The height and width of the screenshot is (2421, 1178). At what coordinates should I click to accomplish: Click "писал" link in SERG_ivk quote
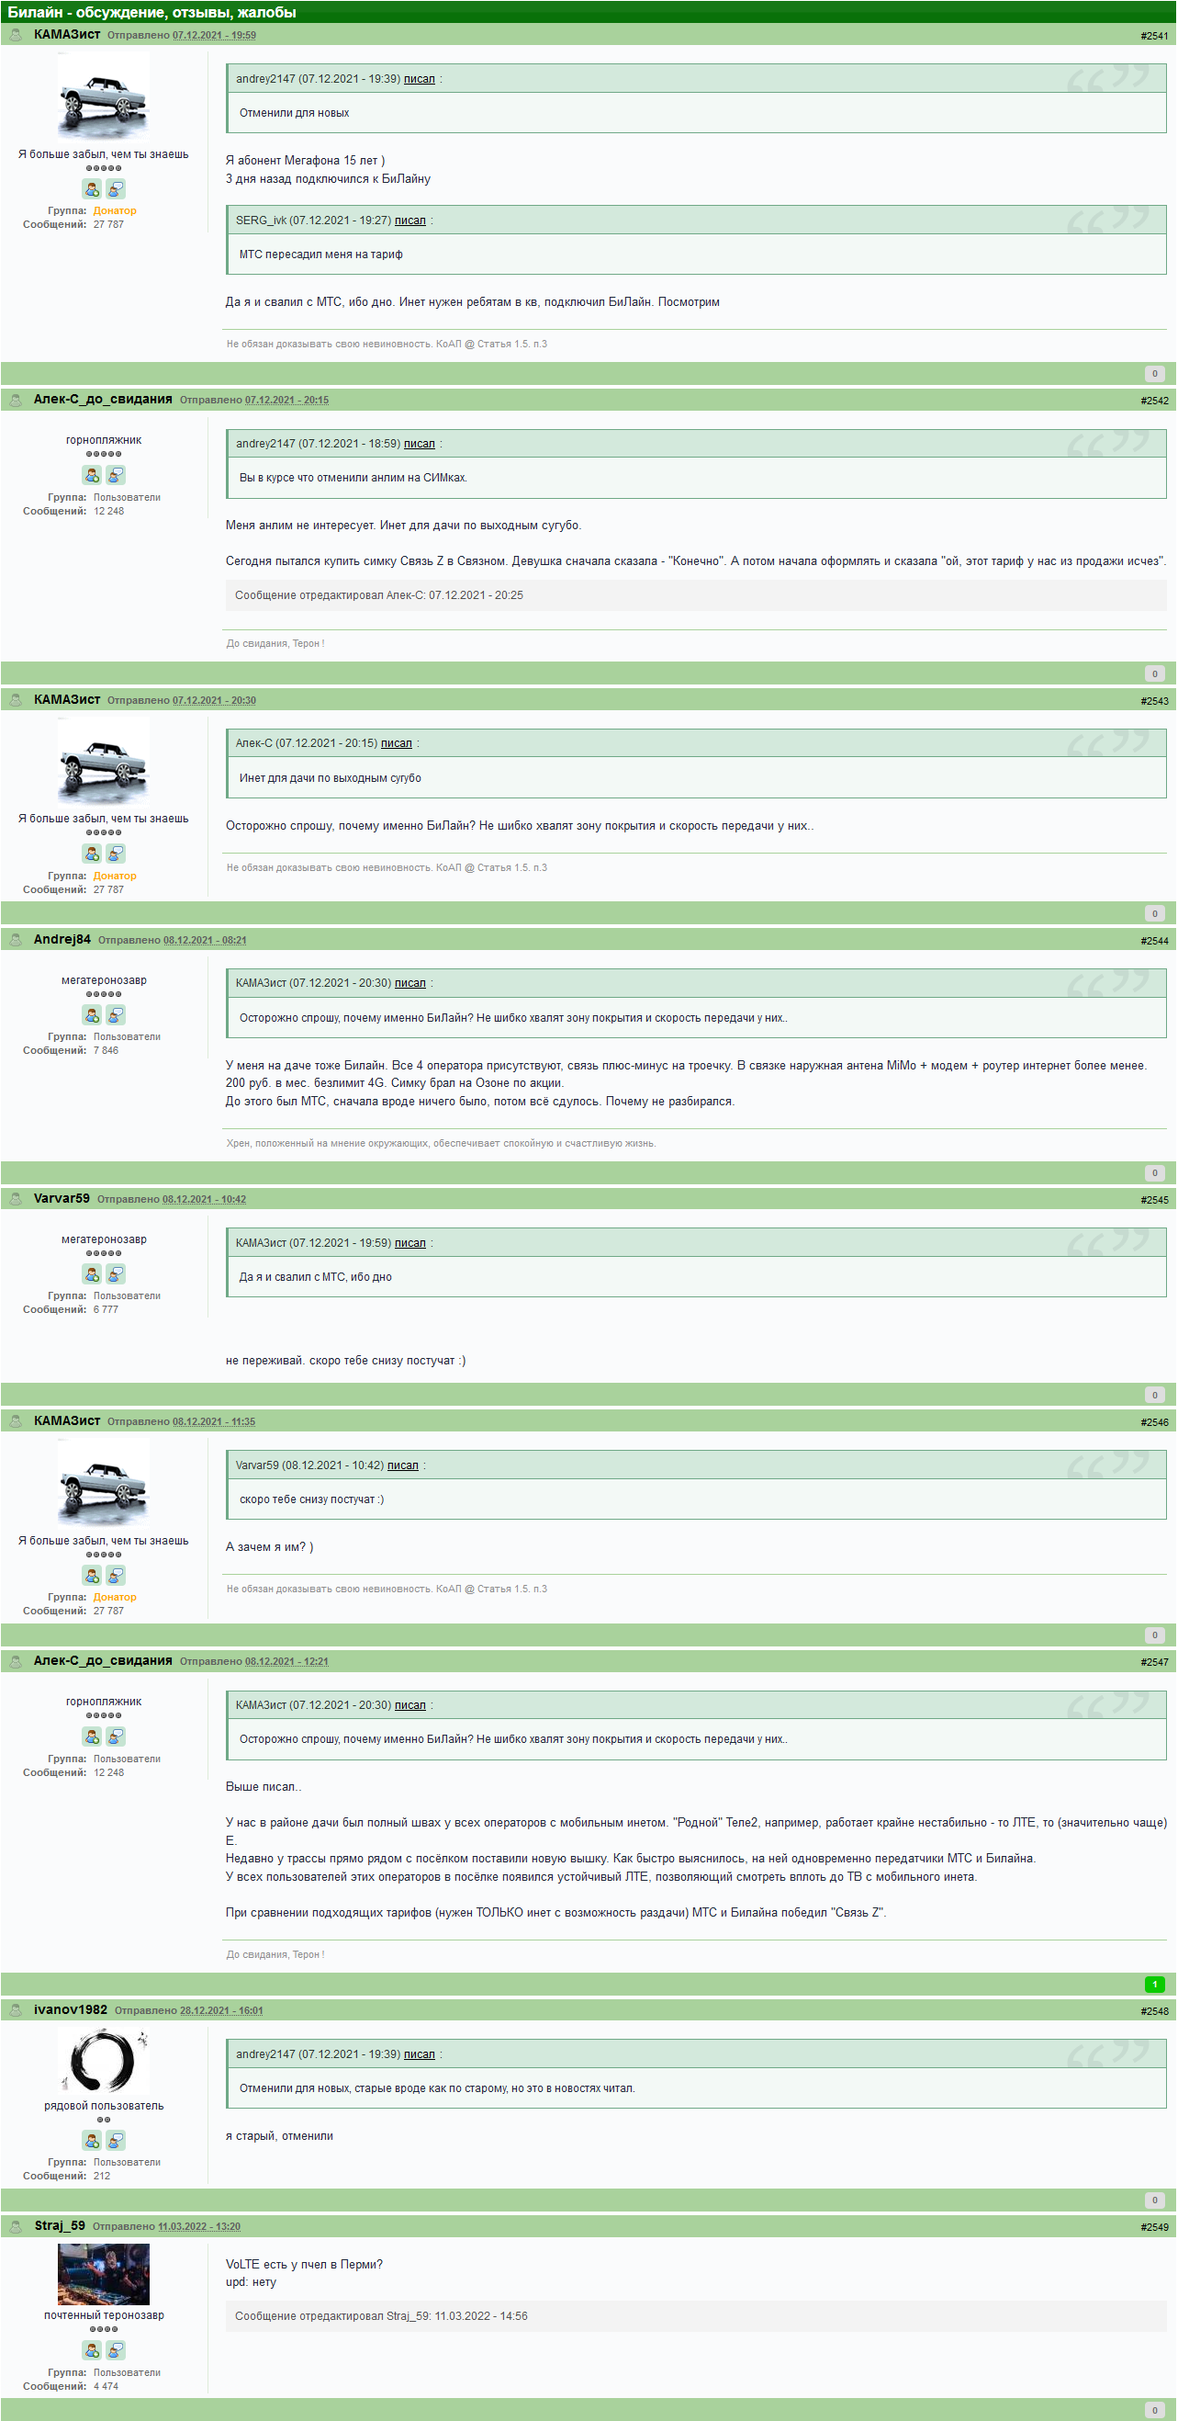coord(409,221)
